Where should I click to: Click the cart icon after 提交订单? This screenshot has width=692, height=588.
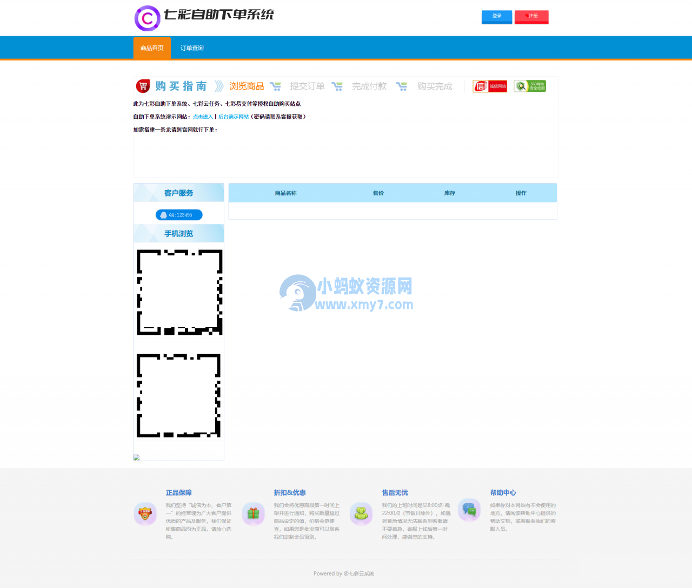[x=337, y=86]
